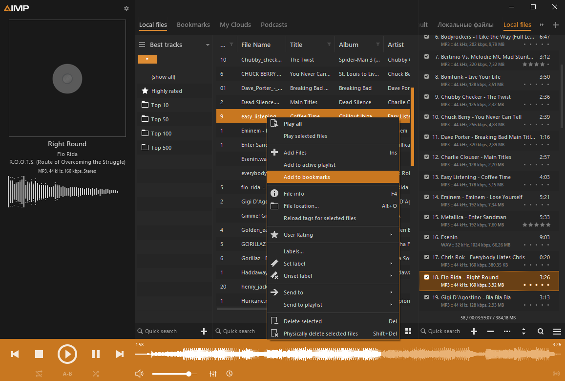Show more playlist tabs double-arrow
Image resolution: width=565 pixels, height=381 pixels.
tap(542, 25)
